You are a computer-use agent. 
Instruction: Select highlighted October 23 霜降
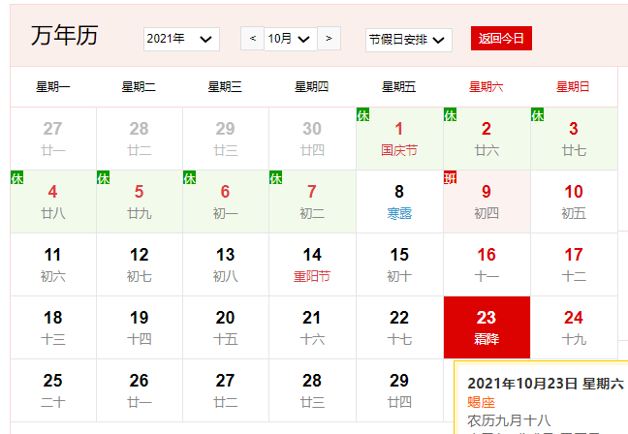(487, 327)
